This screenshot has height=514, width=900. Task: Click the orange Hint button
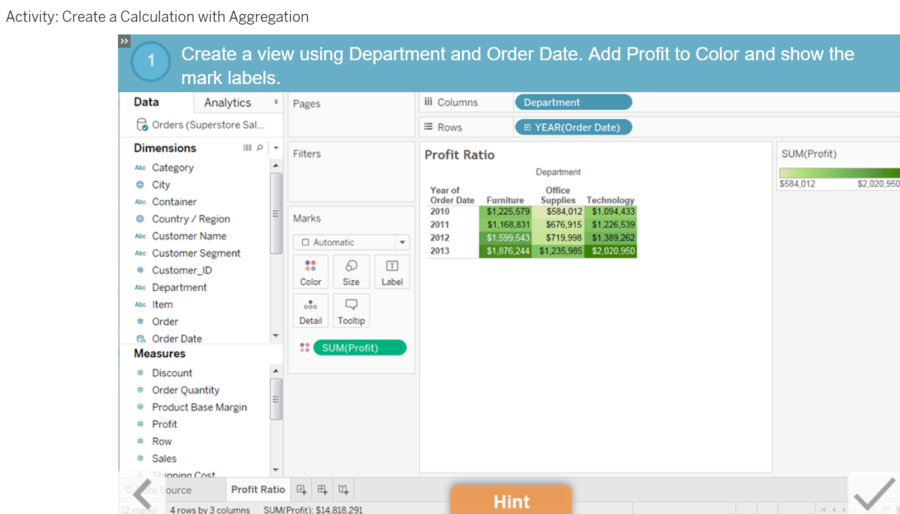[511, 499]
